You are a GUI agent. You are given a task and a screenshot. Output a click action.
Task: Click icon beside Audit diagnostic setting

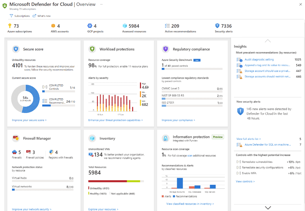click(x=239, y=60)
